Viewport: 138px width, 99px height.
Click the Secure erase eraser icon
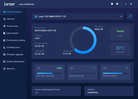(4, 26)
